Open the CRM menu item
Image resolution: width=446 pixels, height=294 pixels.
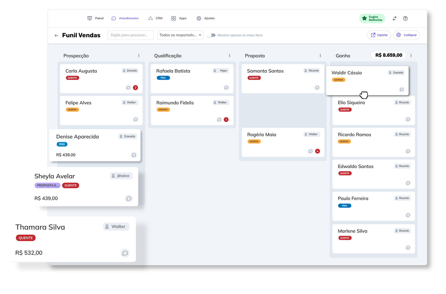click(x=155, y=18)
